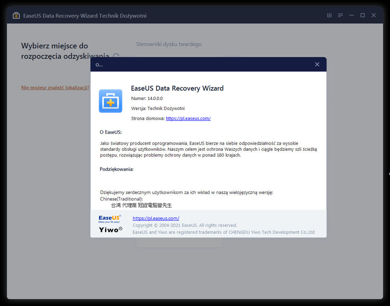
Task: Click the 'Wersja: Technik Dożywotni' text
Action: click(158, 108)
